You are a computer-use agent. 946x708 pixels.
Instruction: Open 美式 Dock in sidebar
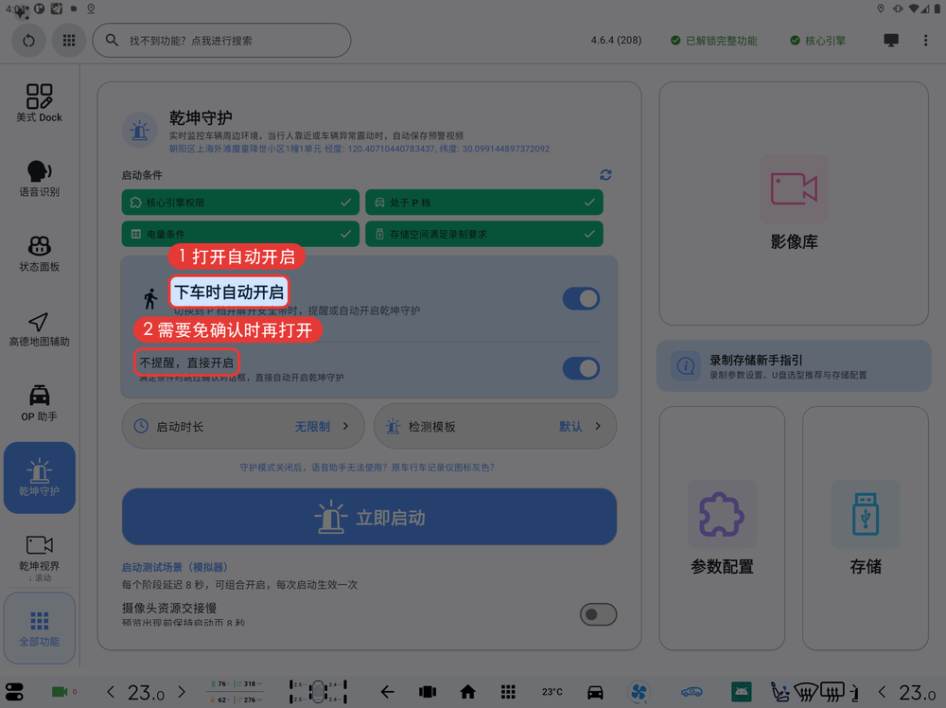39,103
